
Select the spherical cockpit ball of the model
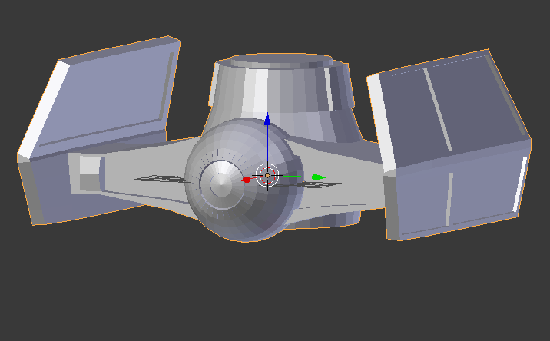click(244, 180)
